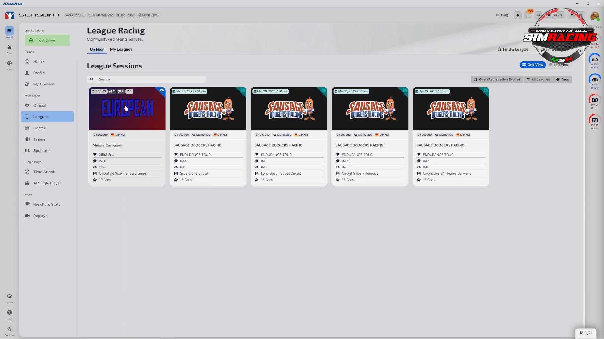Click the search magnifier icon in the search box

pos(92,79)
